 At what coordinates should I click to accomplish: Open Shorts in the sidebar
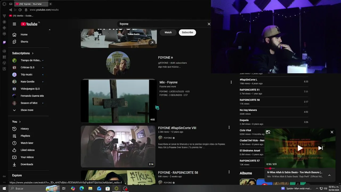pyautogui.click(x=29, y=42)
